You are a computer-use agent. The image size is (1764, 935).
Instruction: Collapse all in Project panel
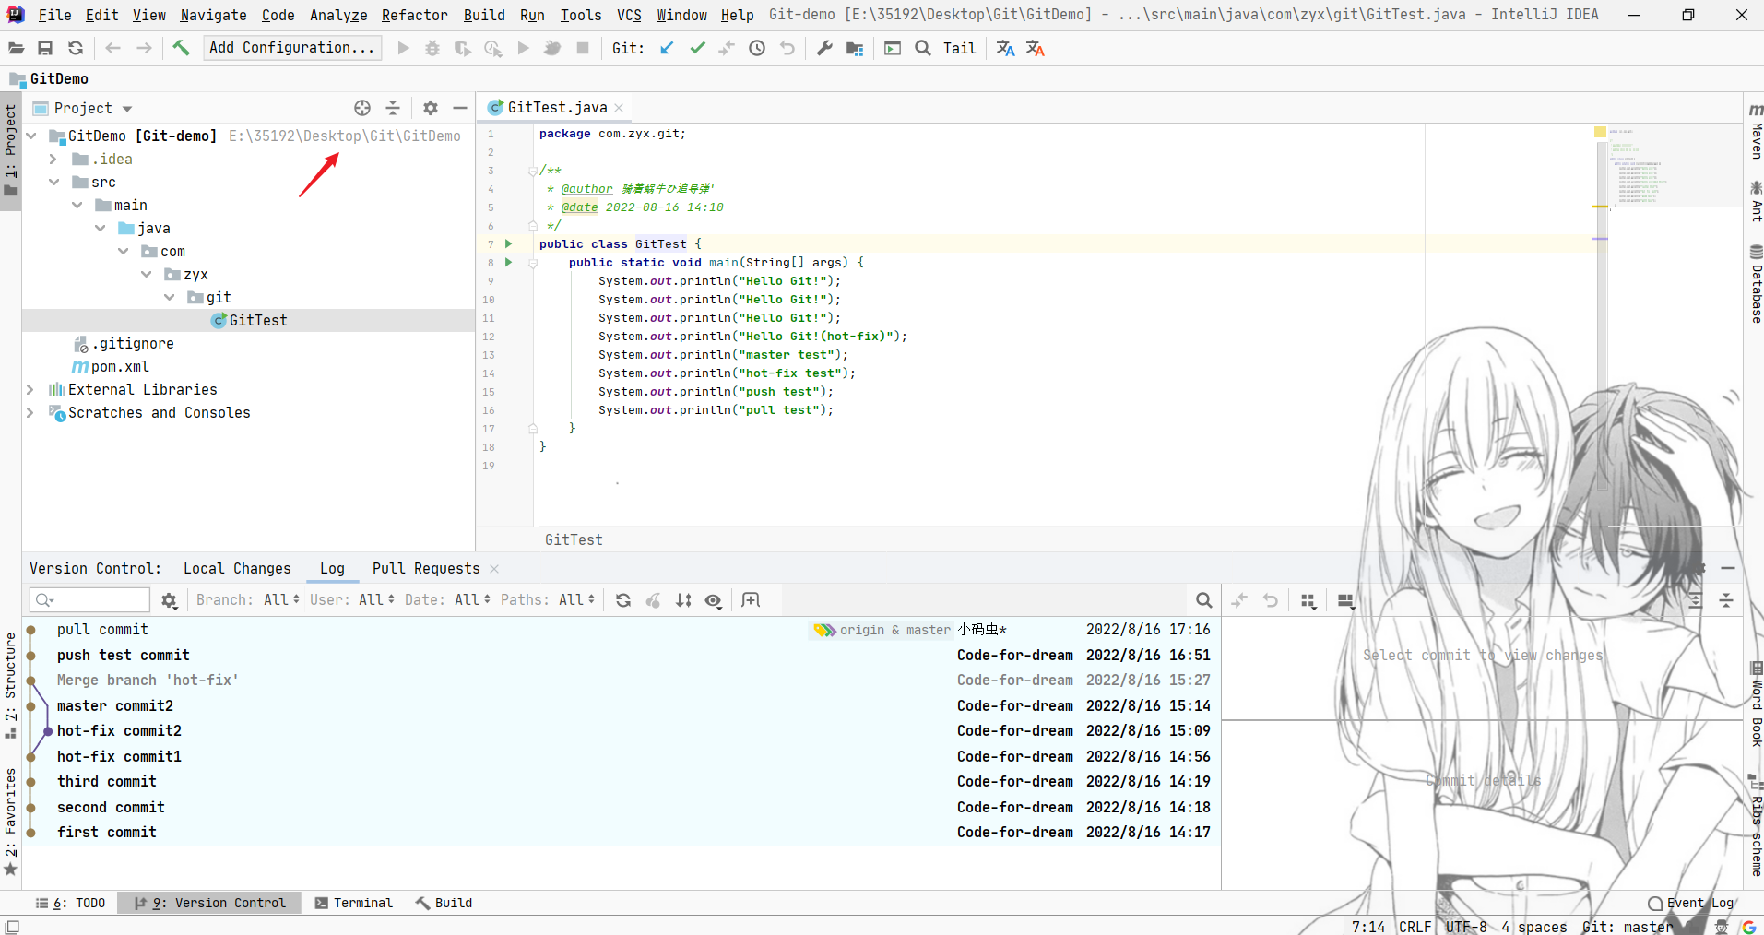click(x=393, y=108)
